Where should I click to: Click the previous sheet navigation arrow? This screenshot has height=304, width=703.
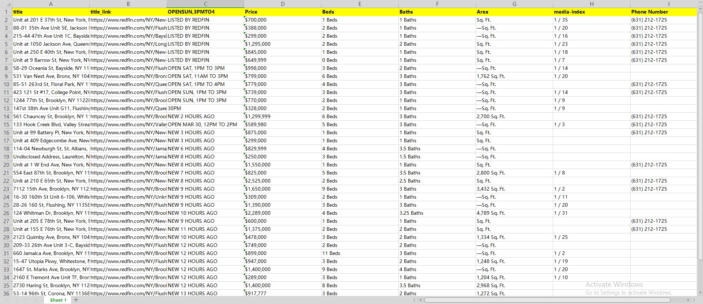(x=17, y=300)
